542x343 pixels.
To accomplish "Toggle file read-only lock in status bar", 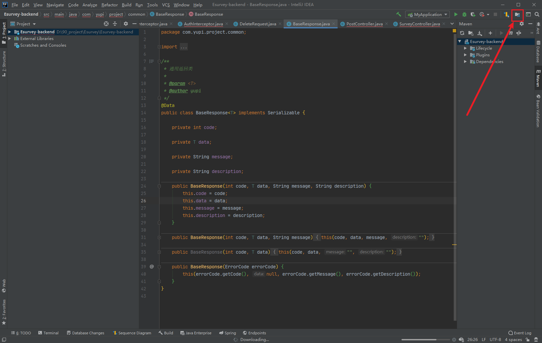I will tap(528, 340).
